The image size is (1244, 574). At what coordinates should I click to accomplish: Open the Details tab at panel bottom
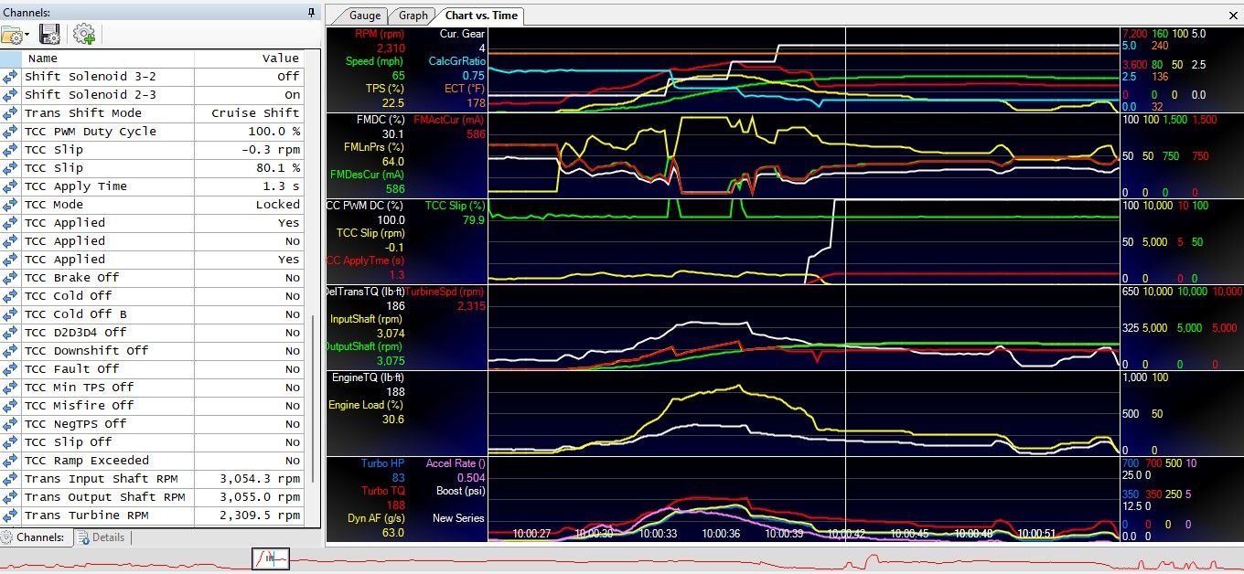point(102,537)
